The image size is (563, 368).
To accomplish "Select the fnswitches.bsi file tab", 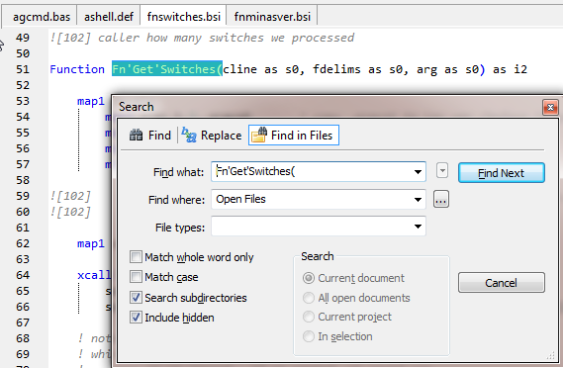I will point(183,17).
